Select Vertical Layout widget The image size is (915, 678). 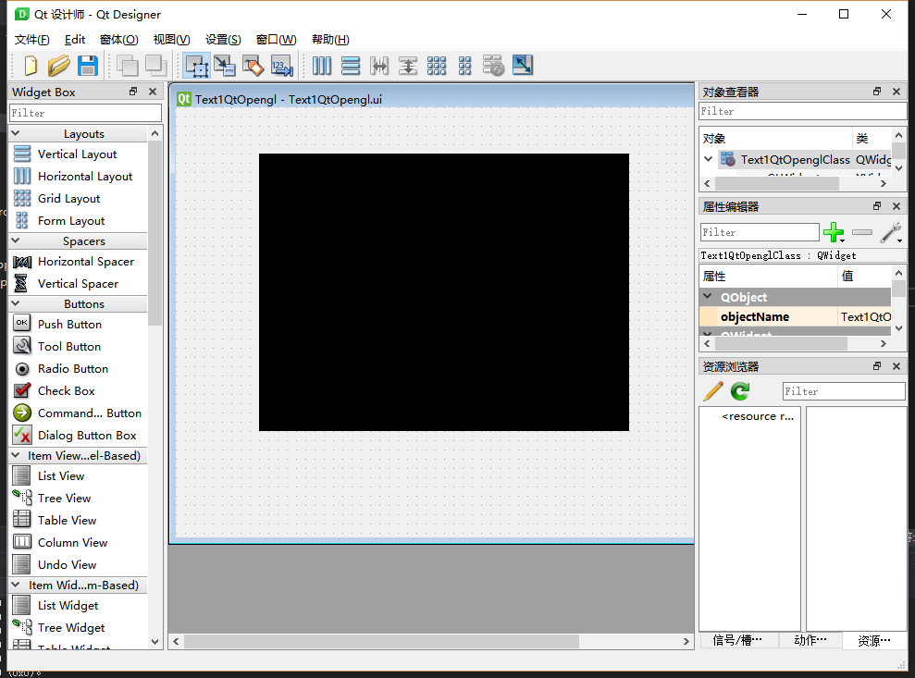pos(79,154)
